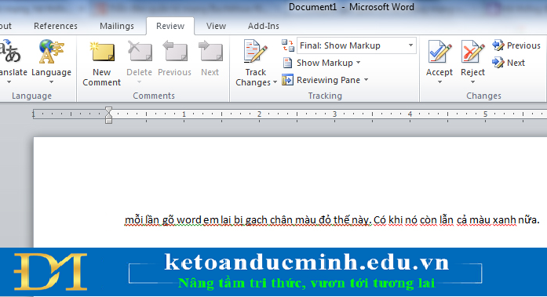Click the Document1 - Microsoft Word title
The width and height of the screenshot is (547, 297).
click(x=352, y=7)
